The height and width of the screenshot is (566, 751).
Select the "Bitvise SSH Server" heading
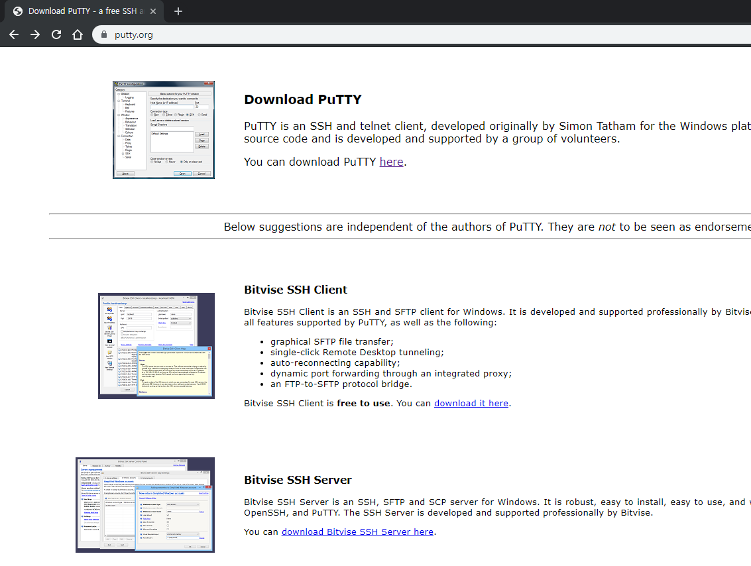pos(298,480)
